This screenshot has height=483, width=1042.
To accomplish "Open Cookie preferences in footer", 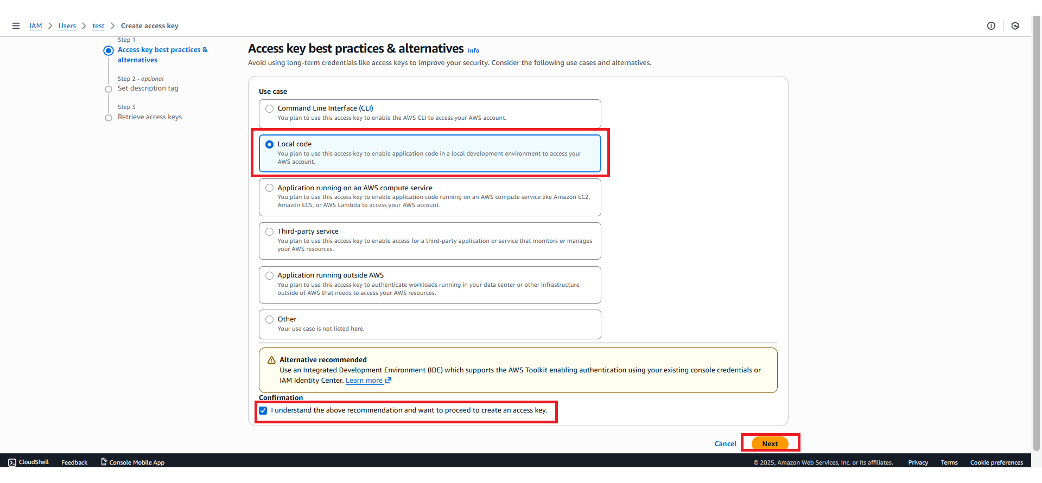I will pyautogui.click(x=996, y=462).
